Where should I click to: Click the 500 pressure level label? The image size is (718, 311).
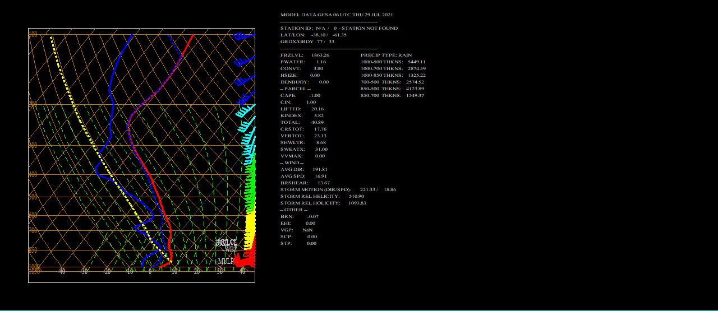[x=33, y=197]
